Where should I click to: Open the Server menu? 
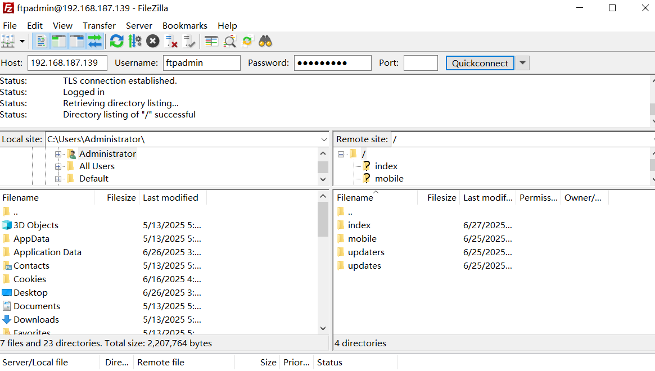[139, 25]
